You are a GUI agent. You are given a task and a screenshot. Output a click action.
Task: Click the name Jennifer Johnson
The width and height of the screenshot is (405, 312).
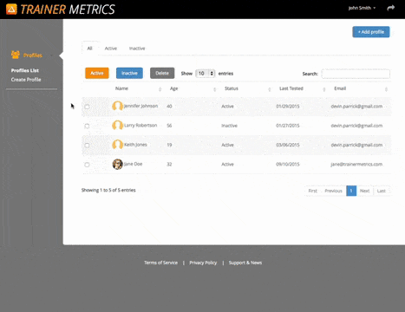(140, 106)
